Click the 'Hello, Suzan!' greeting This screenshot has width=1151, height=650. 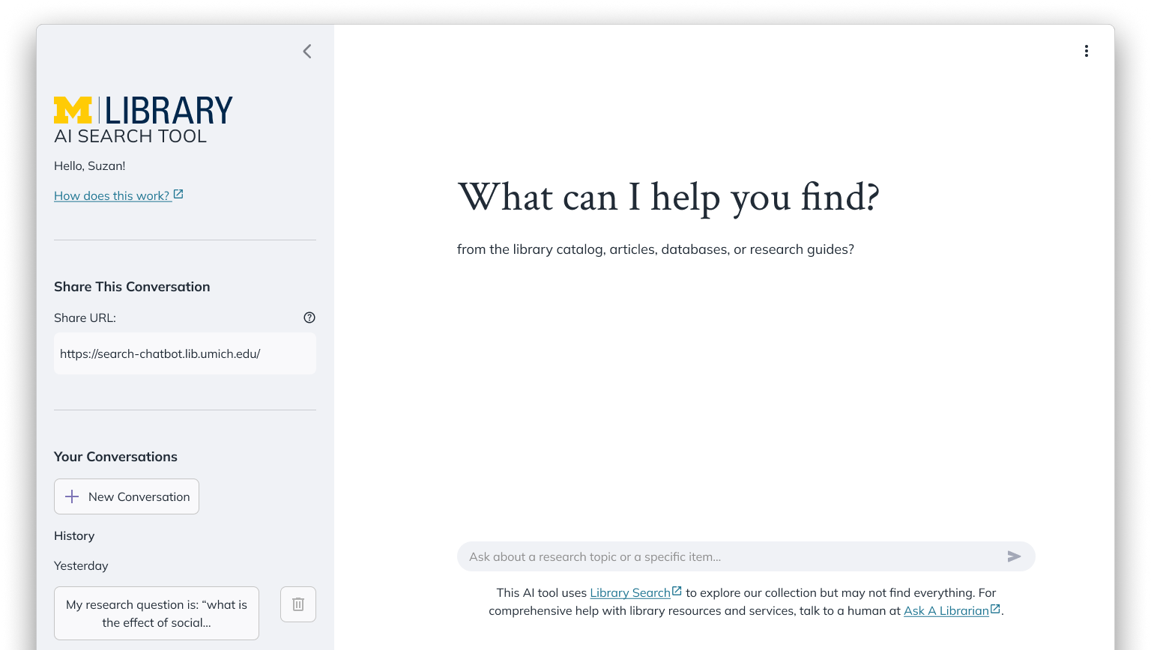tap(89, 166)
